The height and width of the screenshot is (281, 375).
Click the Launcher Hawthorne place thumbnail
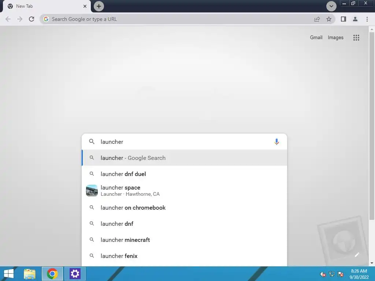click(x=92, y=191)
